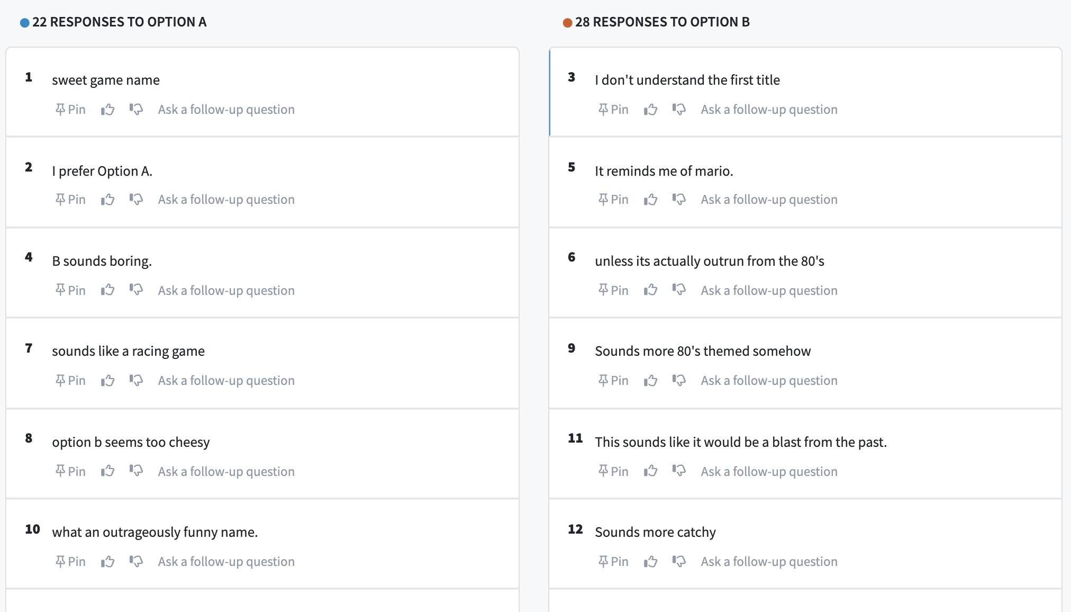Pin the response 'sweet game name'

[x=70, y=110]
